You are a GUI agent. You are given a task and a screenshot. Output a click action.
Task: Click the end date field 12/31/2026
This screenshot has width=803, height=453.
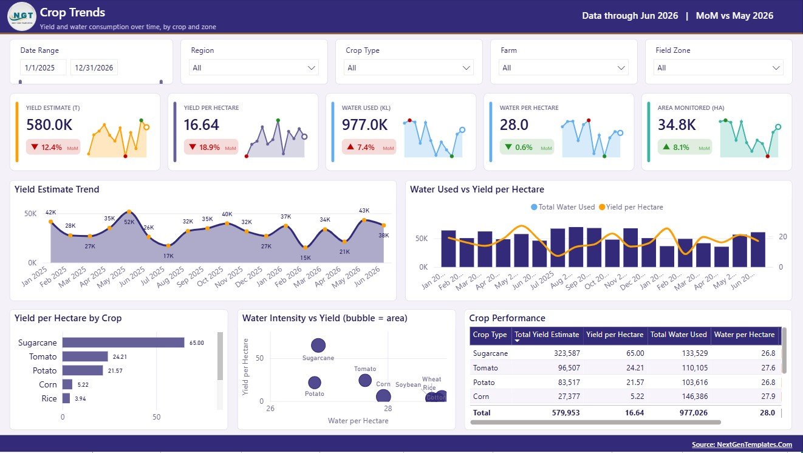94,68
